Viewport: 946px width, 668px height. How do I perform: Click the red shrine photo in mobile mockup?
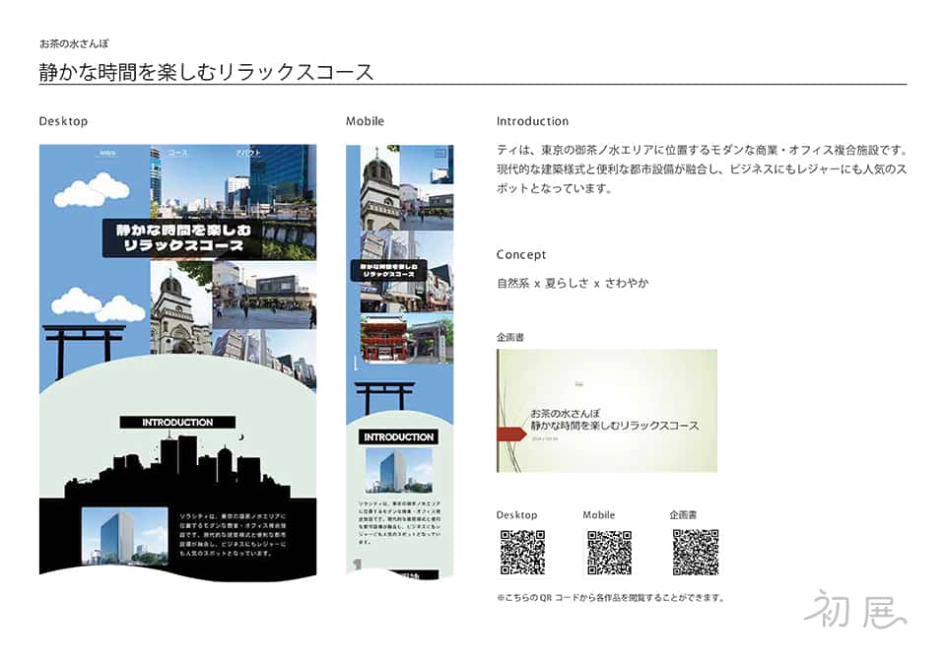click(x=383, y=339)
